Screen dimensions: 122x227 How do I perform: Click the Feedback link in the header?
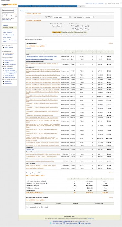tap(101, 3)
